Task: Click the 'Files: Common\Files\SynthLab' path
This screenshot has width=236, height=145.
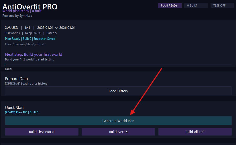Action: pos(25,44)
